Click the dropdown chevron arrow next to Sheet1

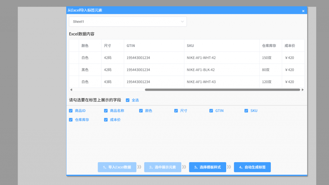pos(182,22)
